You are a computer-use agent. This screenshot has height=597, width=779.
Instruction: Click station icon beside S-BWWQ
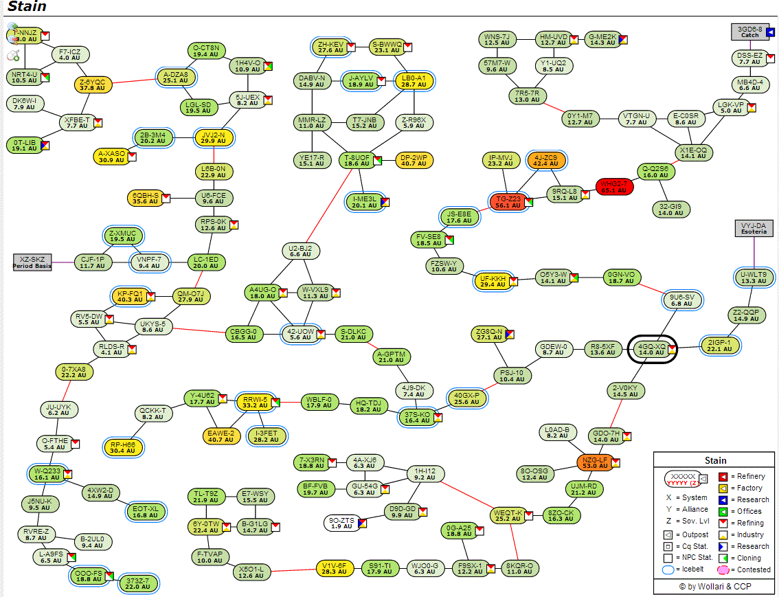pos(408,47)
